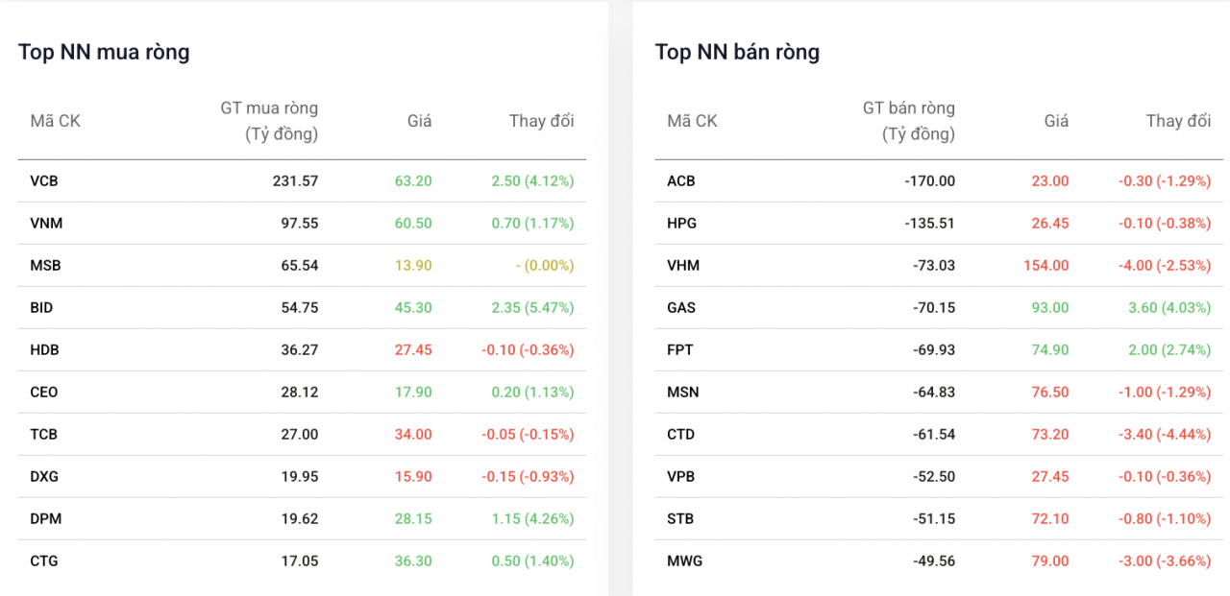Click 'GT bán ròng (Tỷ đồng)' column header
Viewport: 1230px width, 596px height.
(908, 121)
